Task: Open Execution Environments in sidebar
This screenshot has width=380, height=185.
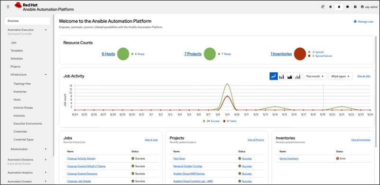Action: click(28, 123)
